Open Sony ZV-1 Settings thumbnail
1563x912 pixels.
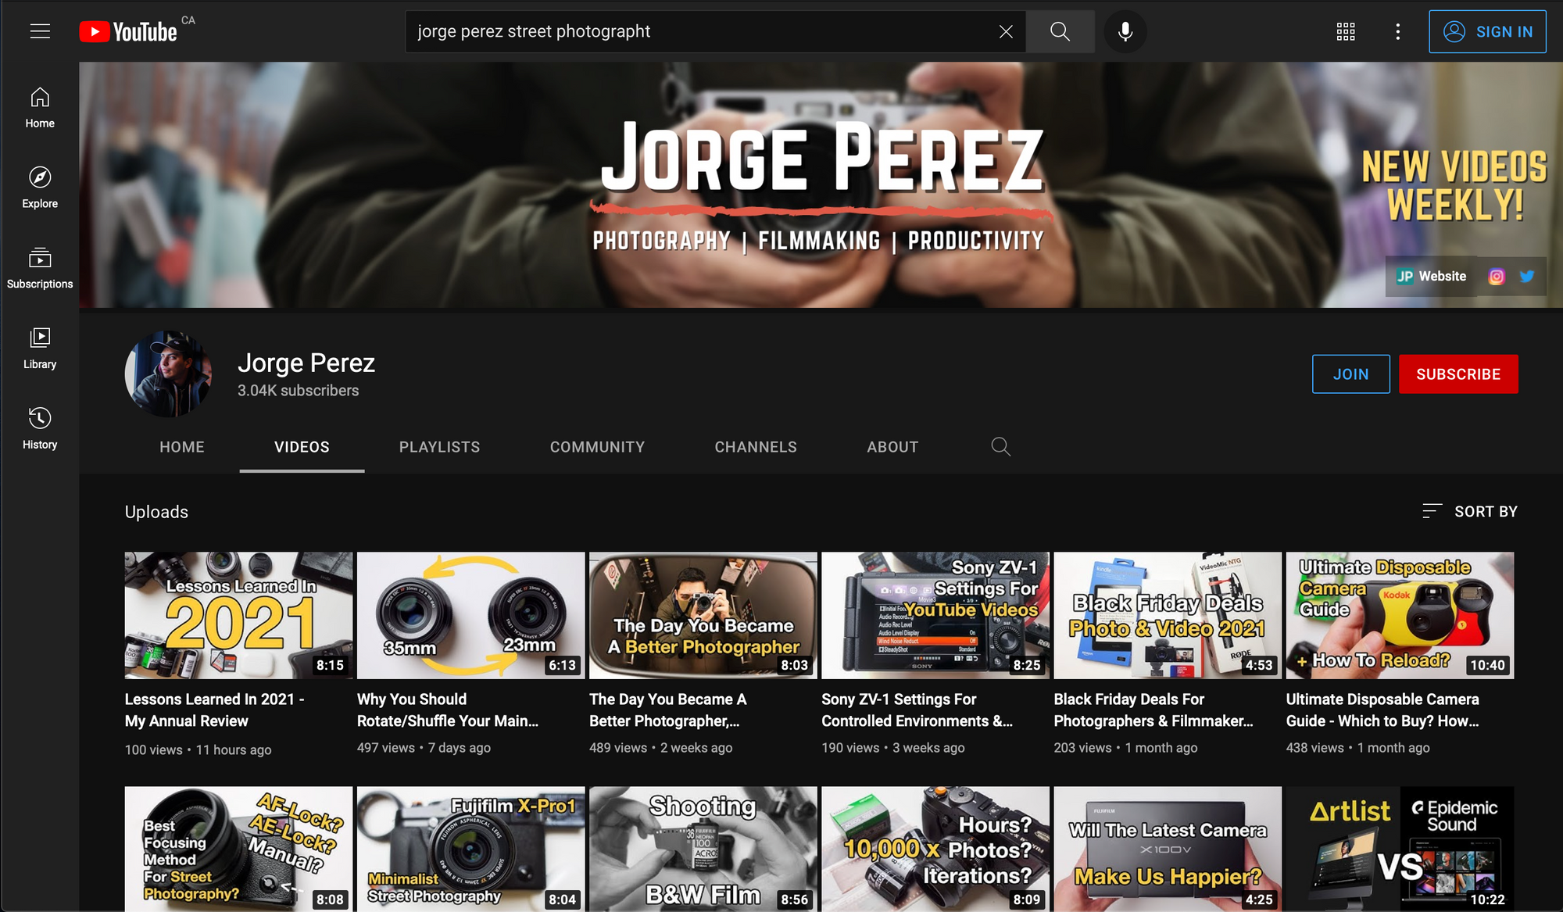pos(935,615)
